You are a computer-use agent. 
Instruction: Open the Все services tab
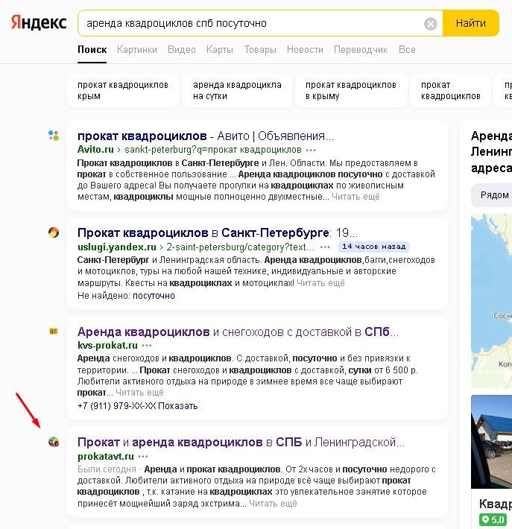point(407,50)
